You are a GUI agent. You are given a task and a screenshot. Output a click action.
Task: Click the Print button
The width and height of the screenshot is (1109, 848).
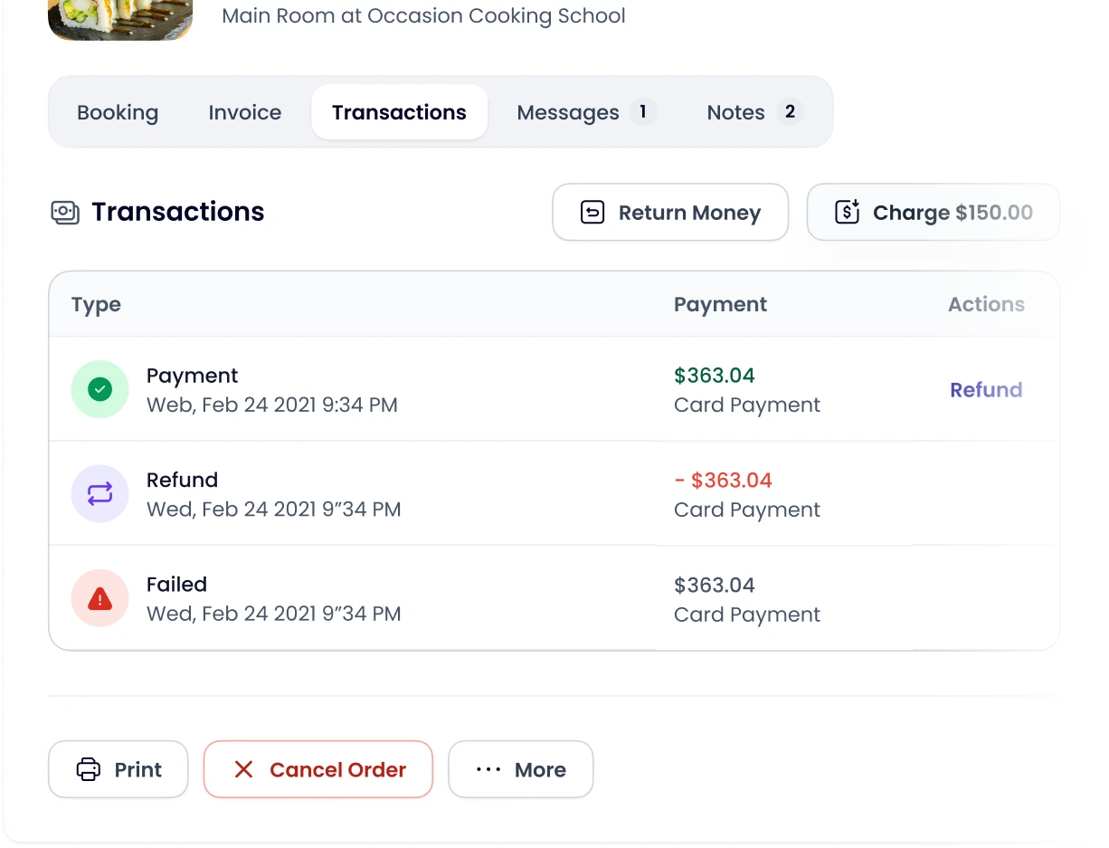[x=118, y=769]
